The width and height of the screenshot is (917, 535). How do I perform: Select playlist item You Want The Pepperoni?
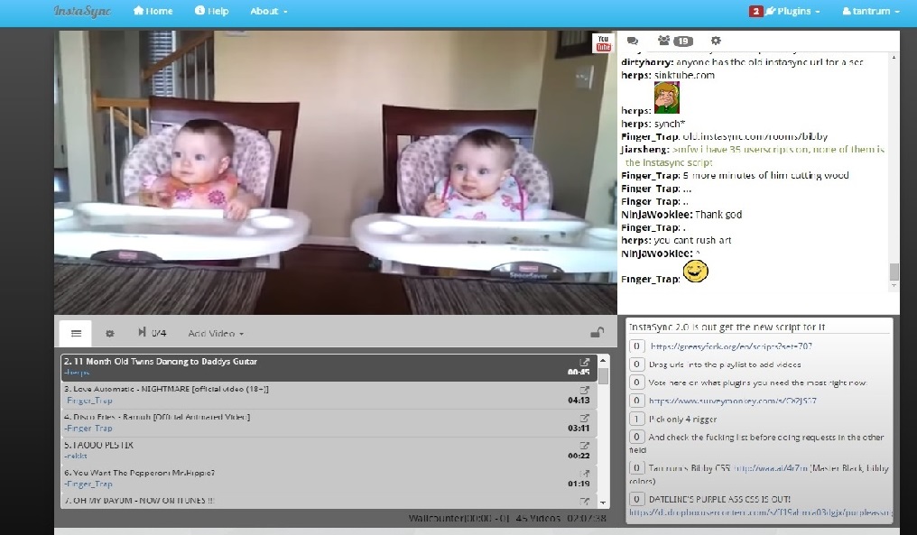coord(329,478)
